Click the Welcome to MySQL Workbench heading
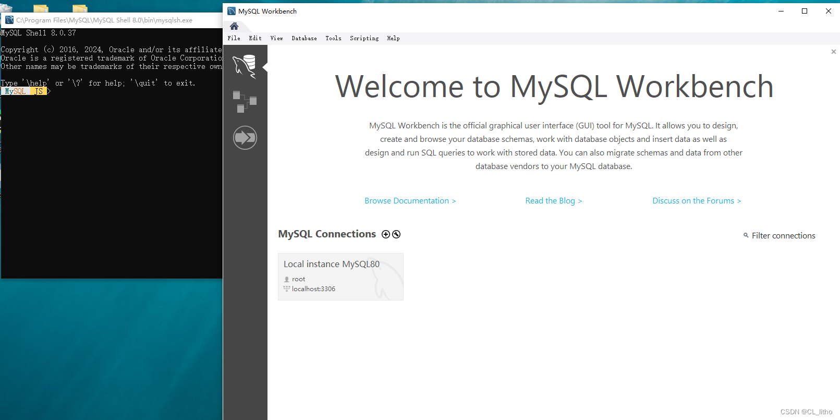840x420 pixels. pos(554,87)
